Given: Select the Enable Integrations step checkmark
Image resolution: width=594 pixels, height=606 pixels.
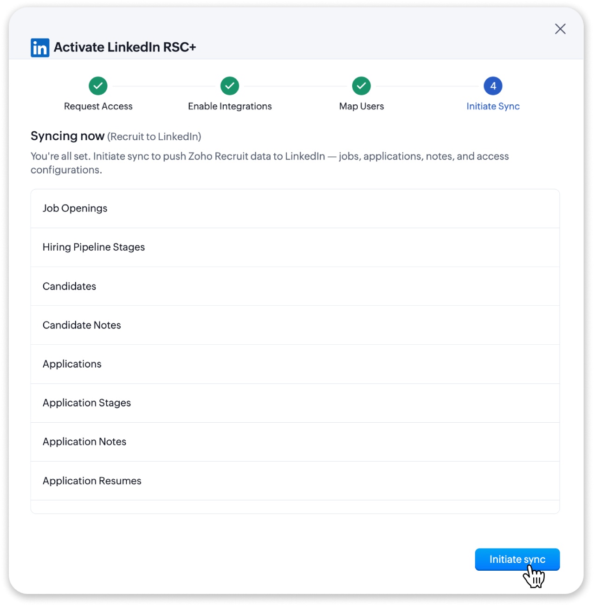Looking at the screenshot, I should pos(230,86).
